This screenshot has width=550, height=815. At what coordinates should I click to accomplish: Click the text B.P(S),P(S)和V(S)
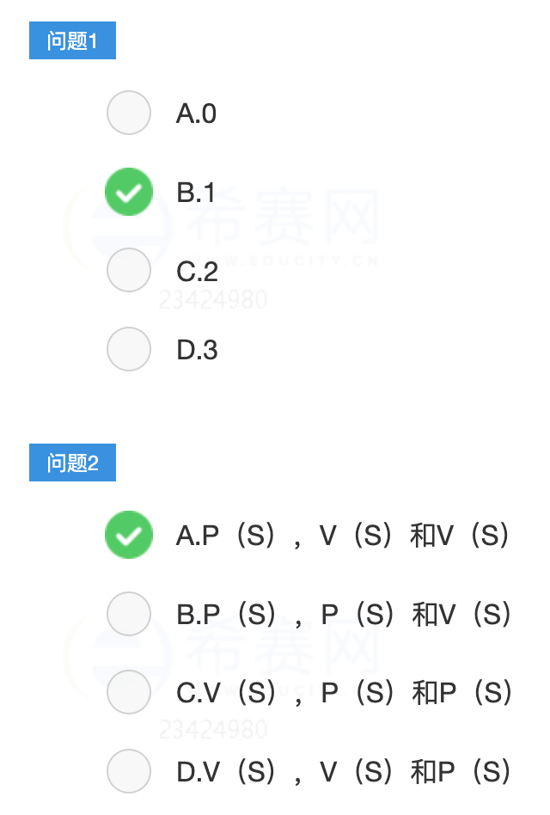point(344,615)
